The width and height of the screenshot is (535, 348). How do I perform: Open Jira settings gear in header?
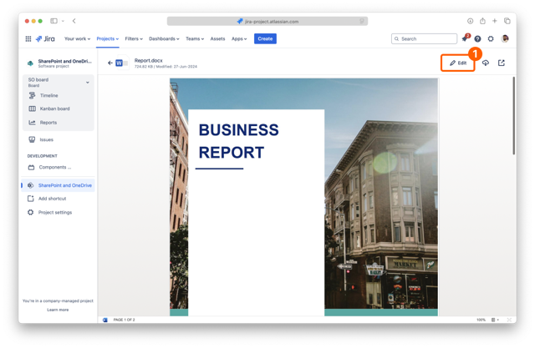(491, 38)
